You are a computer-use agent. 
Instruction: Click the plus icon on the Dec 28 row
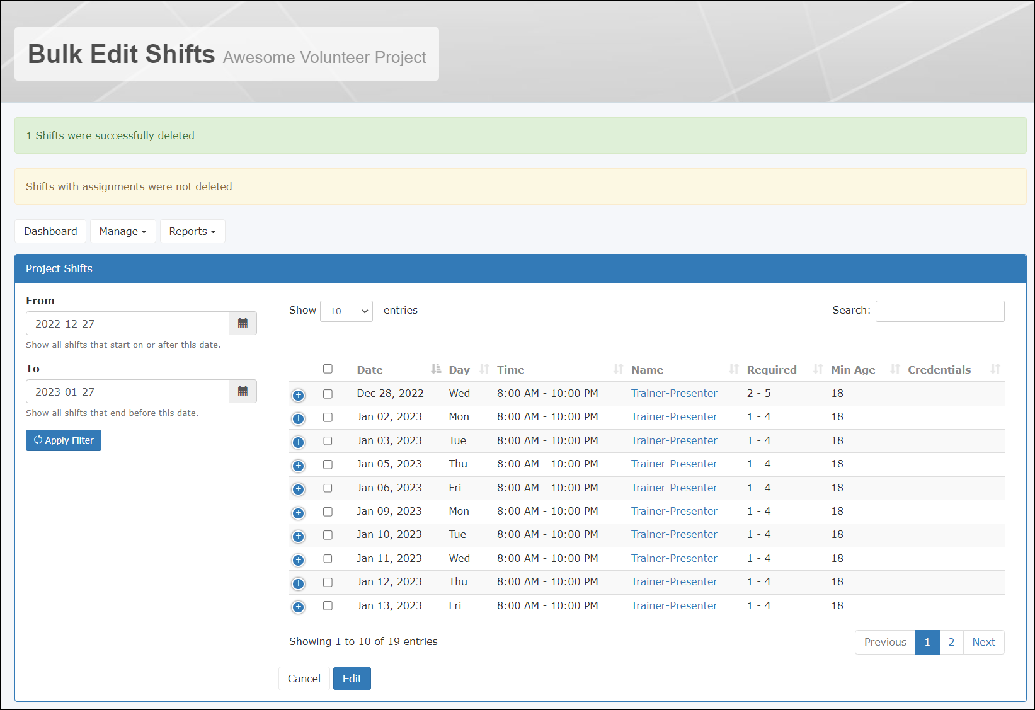(298, 395)
